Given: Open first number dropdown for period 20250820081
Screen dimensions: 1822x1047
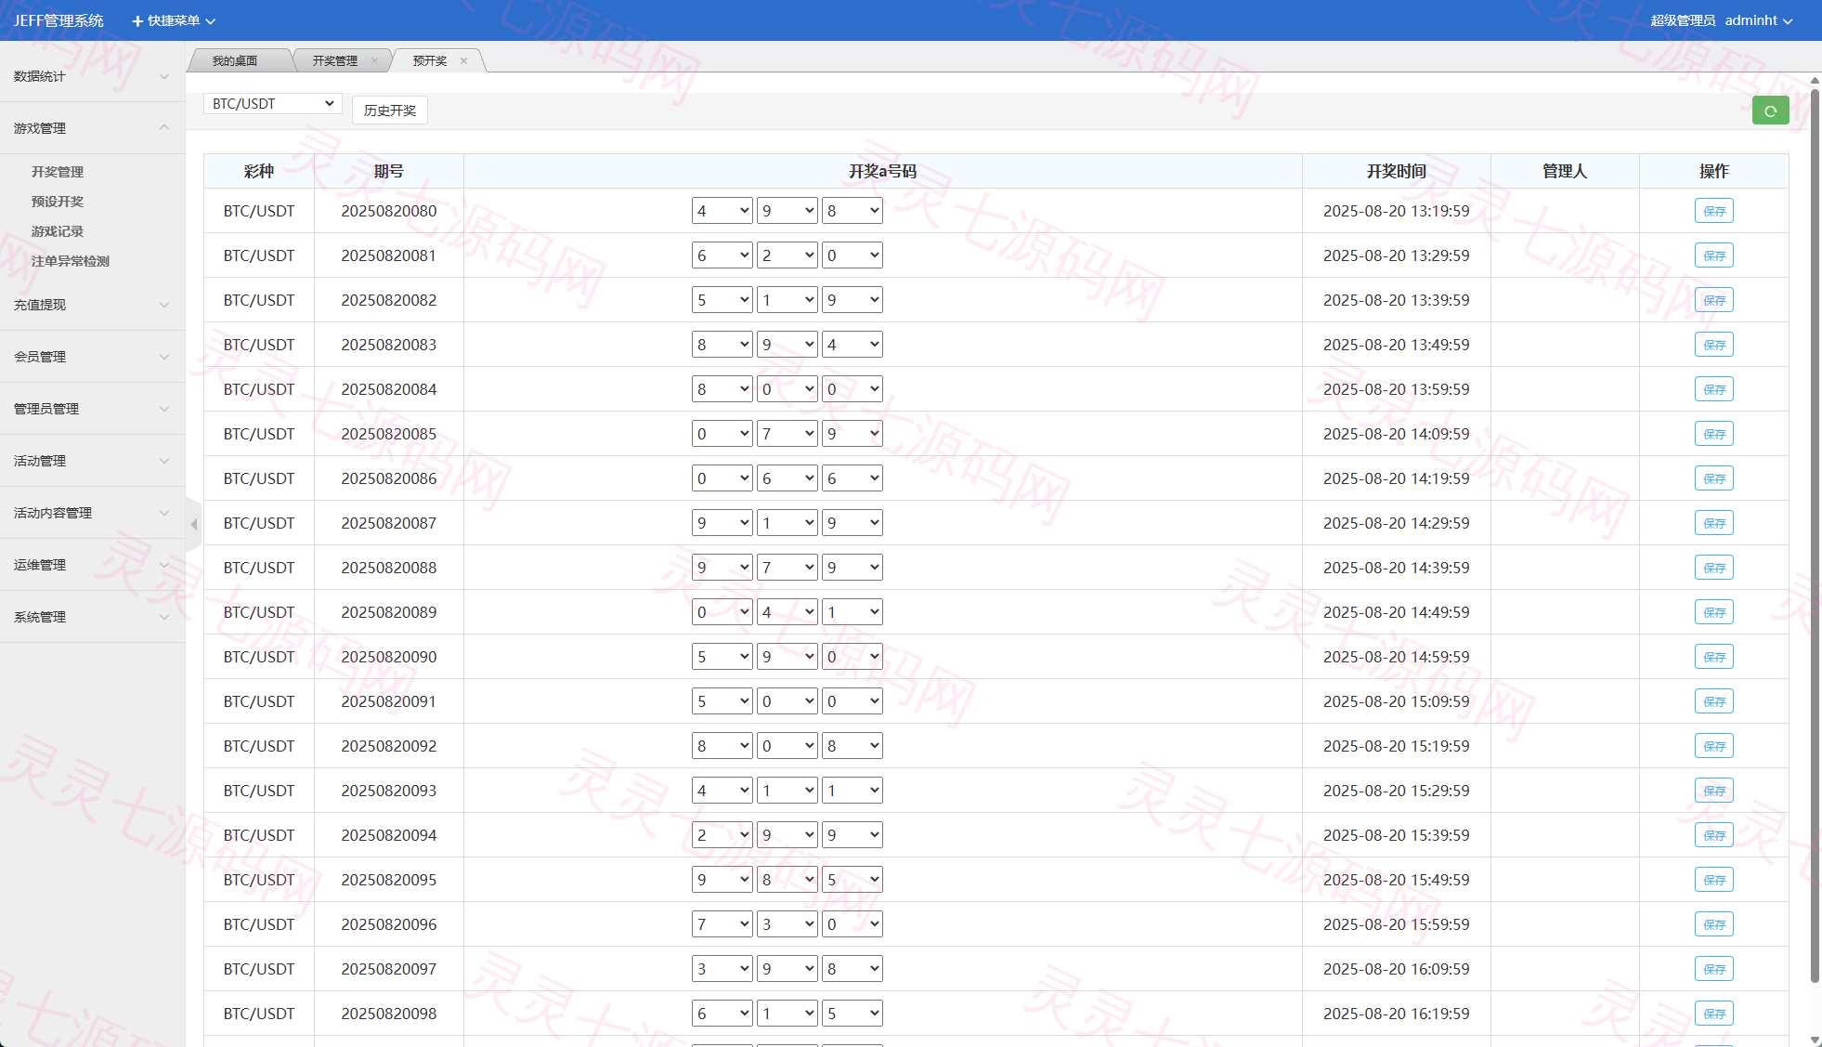Looking at the screenshot, I should [722, 255].
